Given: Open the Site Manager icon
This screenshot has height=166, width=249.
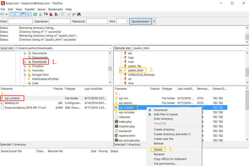Looking at the screenshot, I should pos(2,14).
